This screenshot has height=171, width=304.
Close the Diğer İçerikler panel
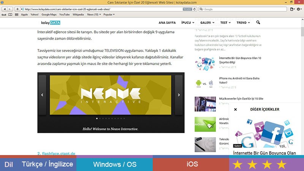[x=235, y=109]
